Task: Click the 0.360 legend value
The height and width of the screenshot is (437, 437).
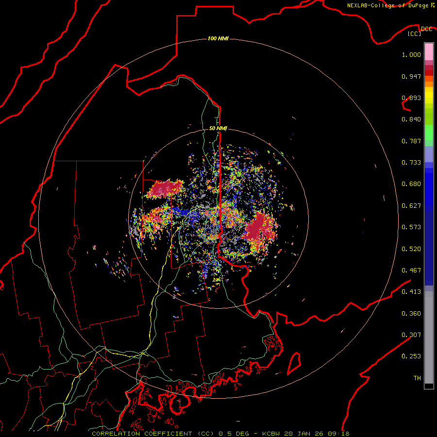Action: (x=411, y=314)
